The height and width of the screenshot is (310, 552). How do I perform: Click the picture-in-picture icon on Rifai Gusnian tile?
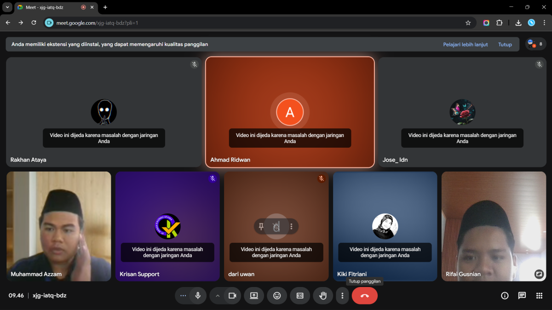(x=539, y=274)
